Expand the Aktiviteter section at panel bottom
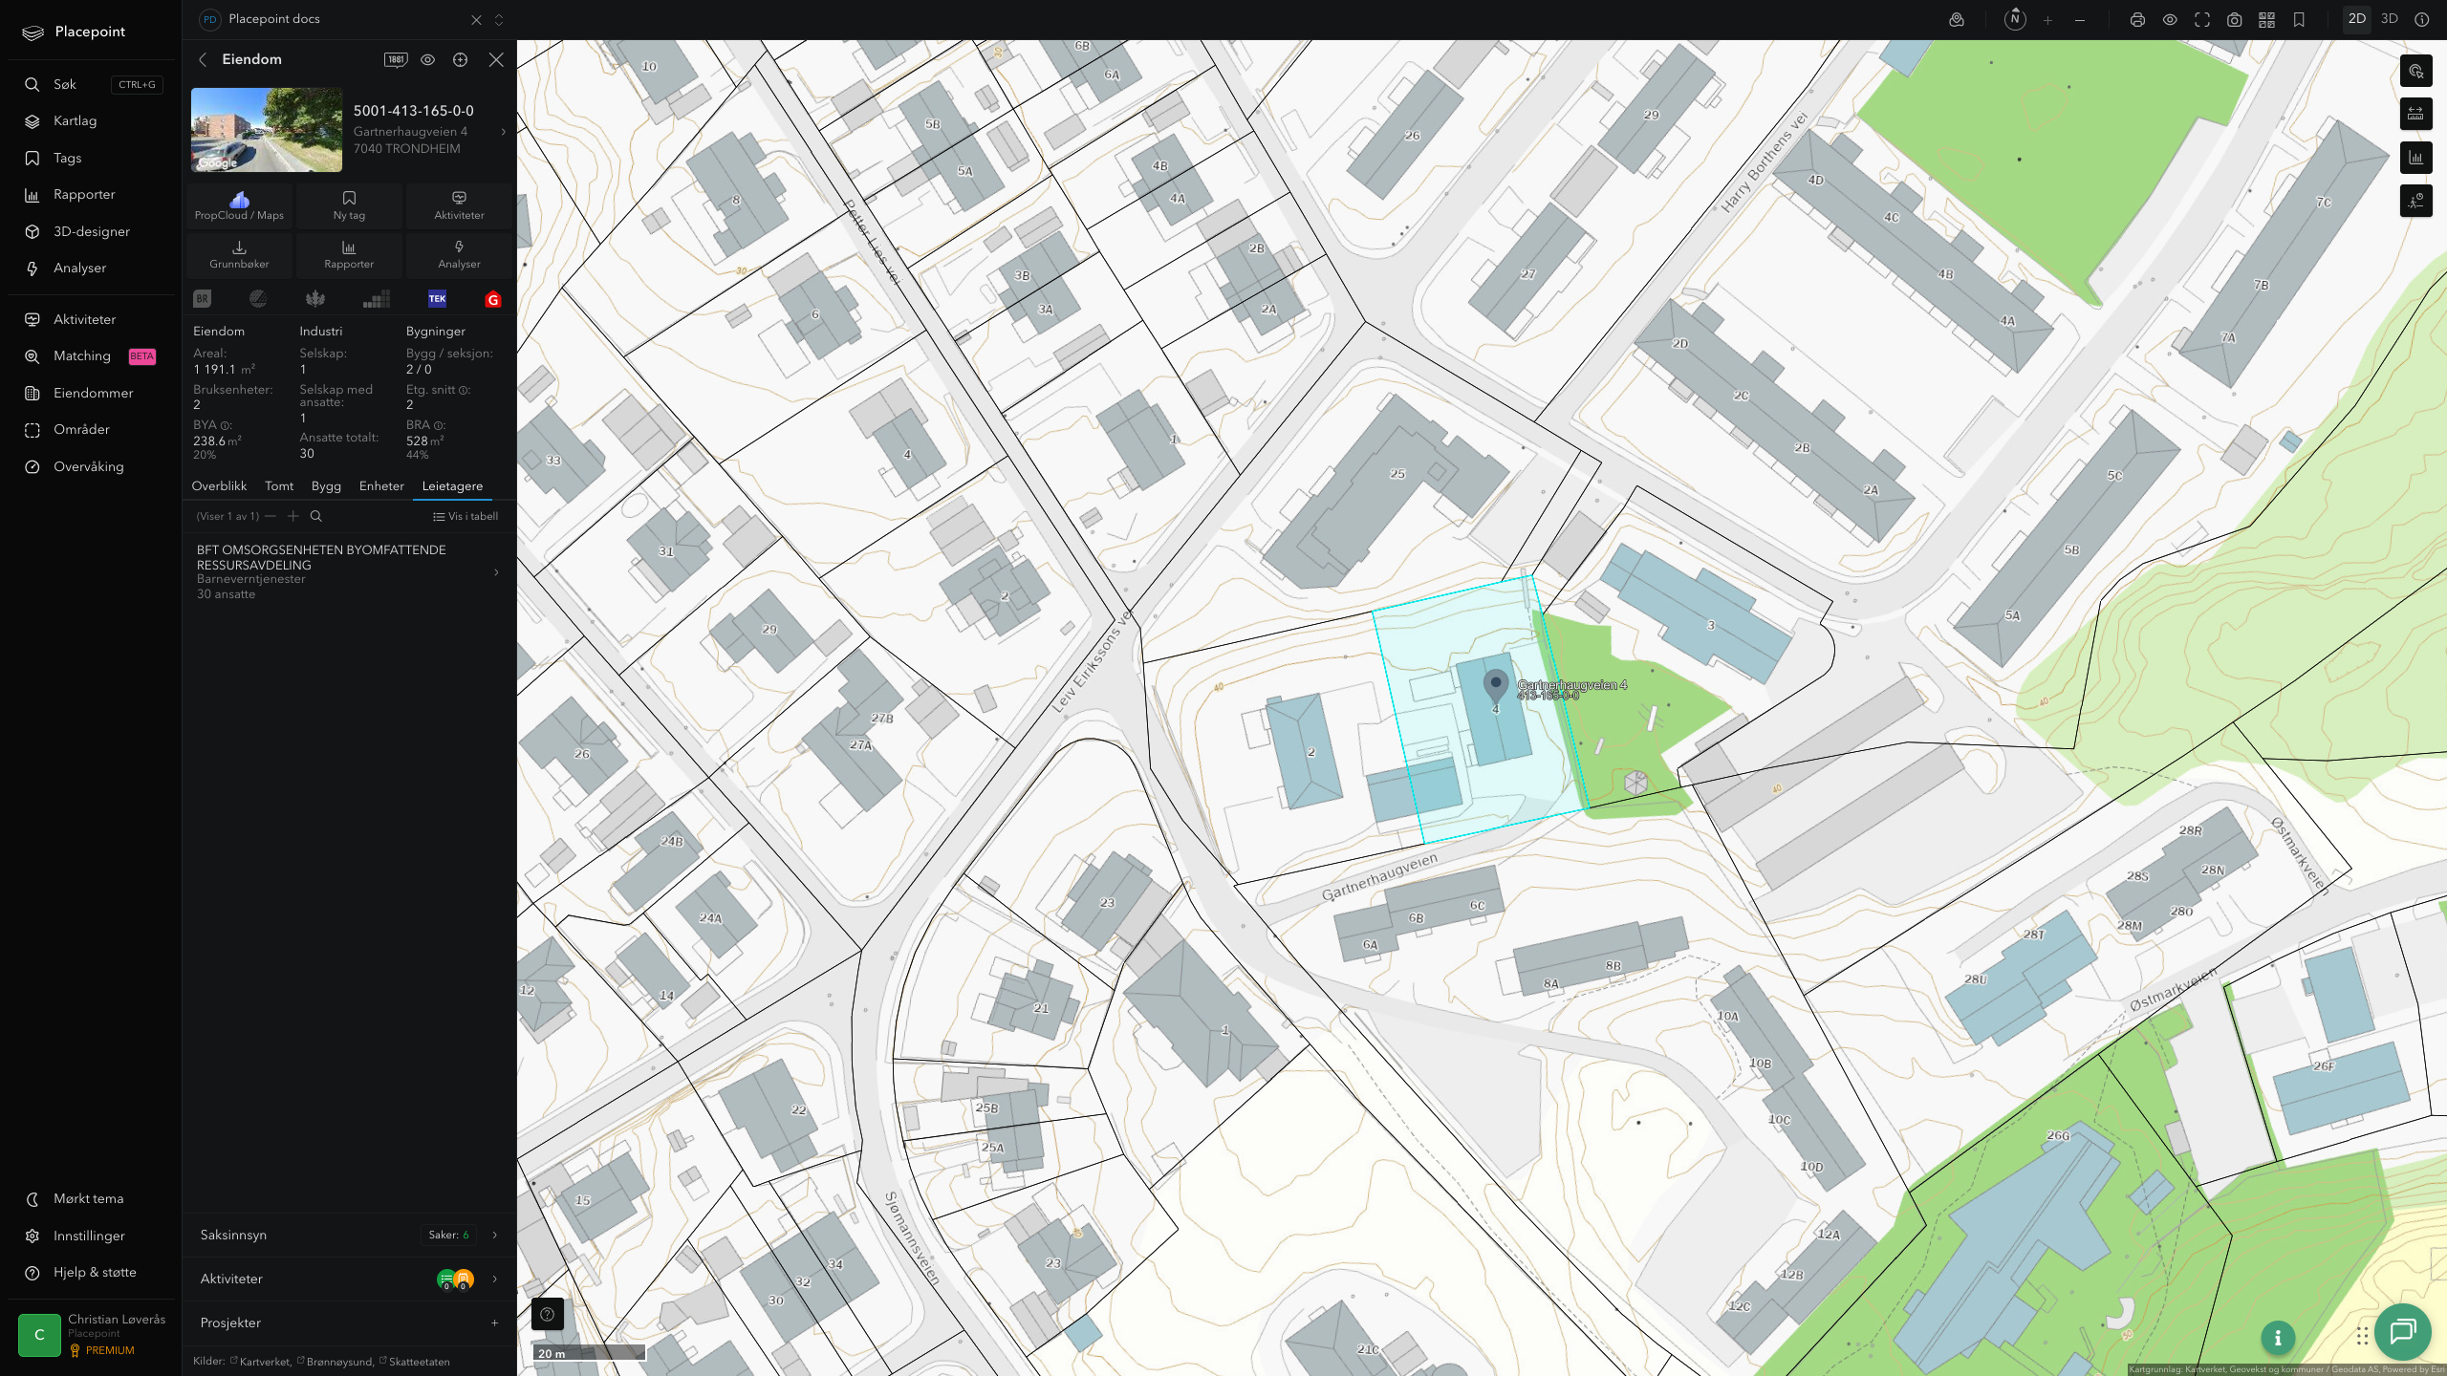 coord(349,1279)
